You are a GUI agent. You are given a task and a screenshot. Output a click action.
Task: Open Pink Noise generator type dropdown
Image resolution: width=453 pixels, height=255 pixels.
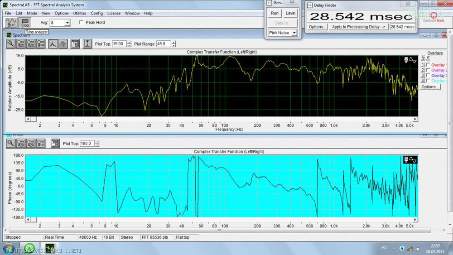click(x=294, y=33)
